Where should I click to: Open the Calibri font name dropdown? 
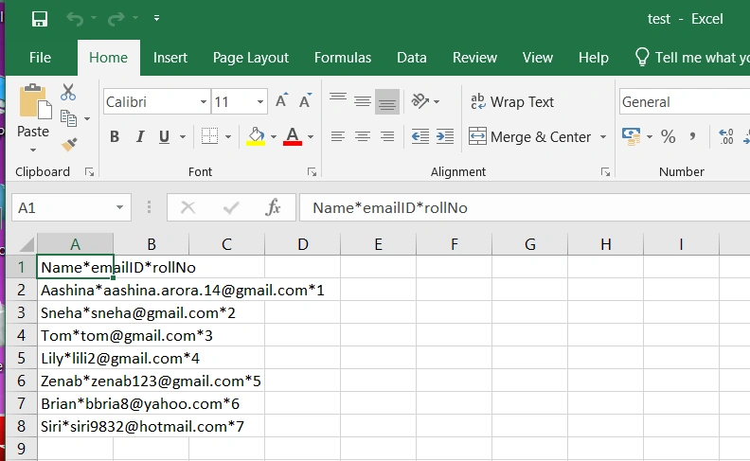pyautogui.click(x=204, y=102)
